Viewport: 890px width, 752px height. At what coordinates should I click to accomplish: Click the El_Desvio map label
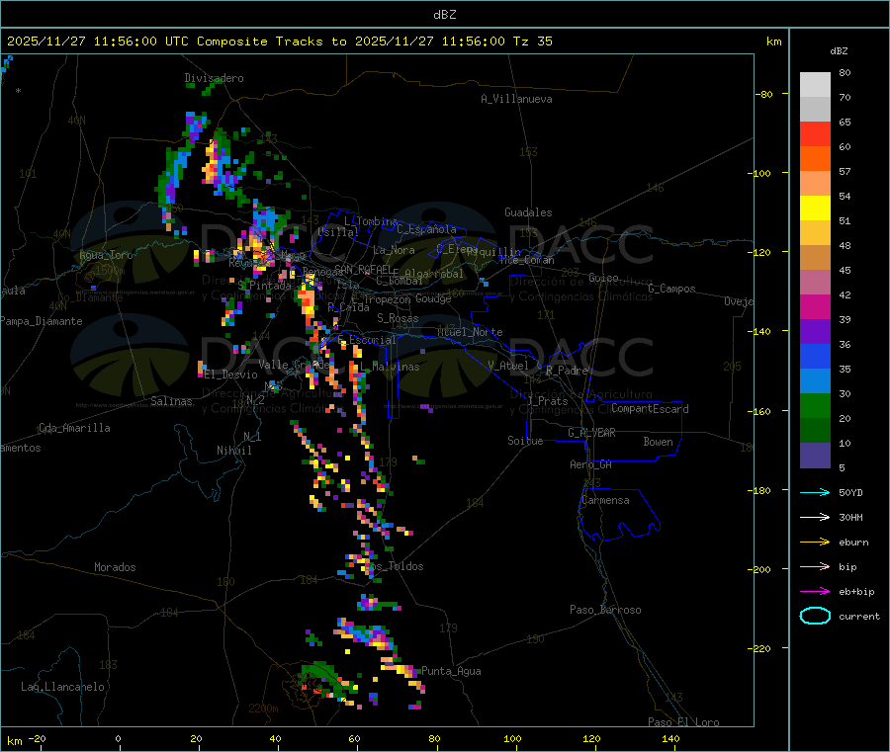pyautogui.click(x=231, y=375)
